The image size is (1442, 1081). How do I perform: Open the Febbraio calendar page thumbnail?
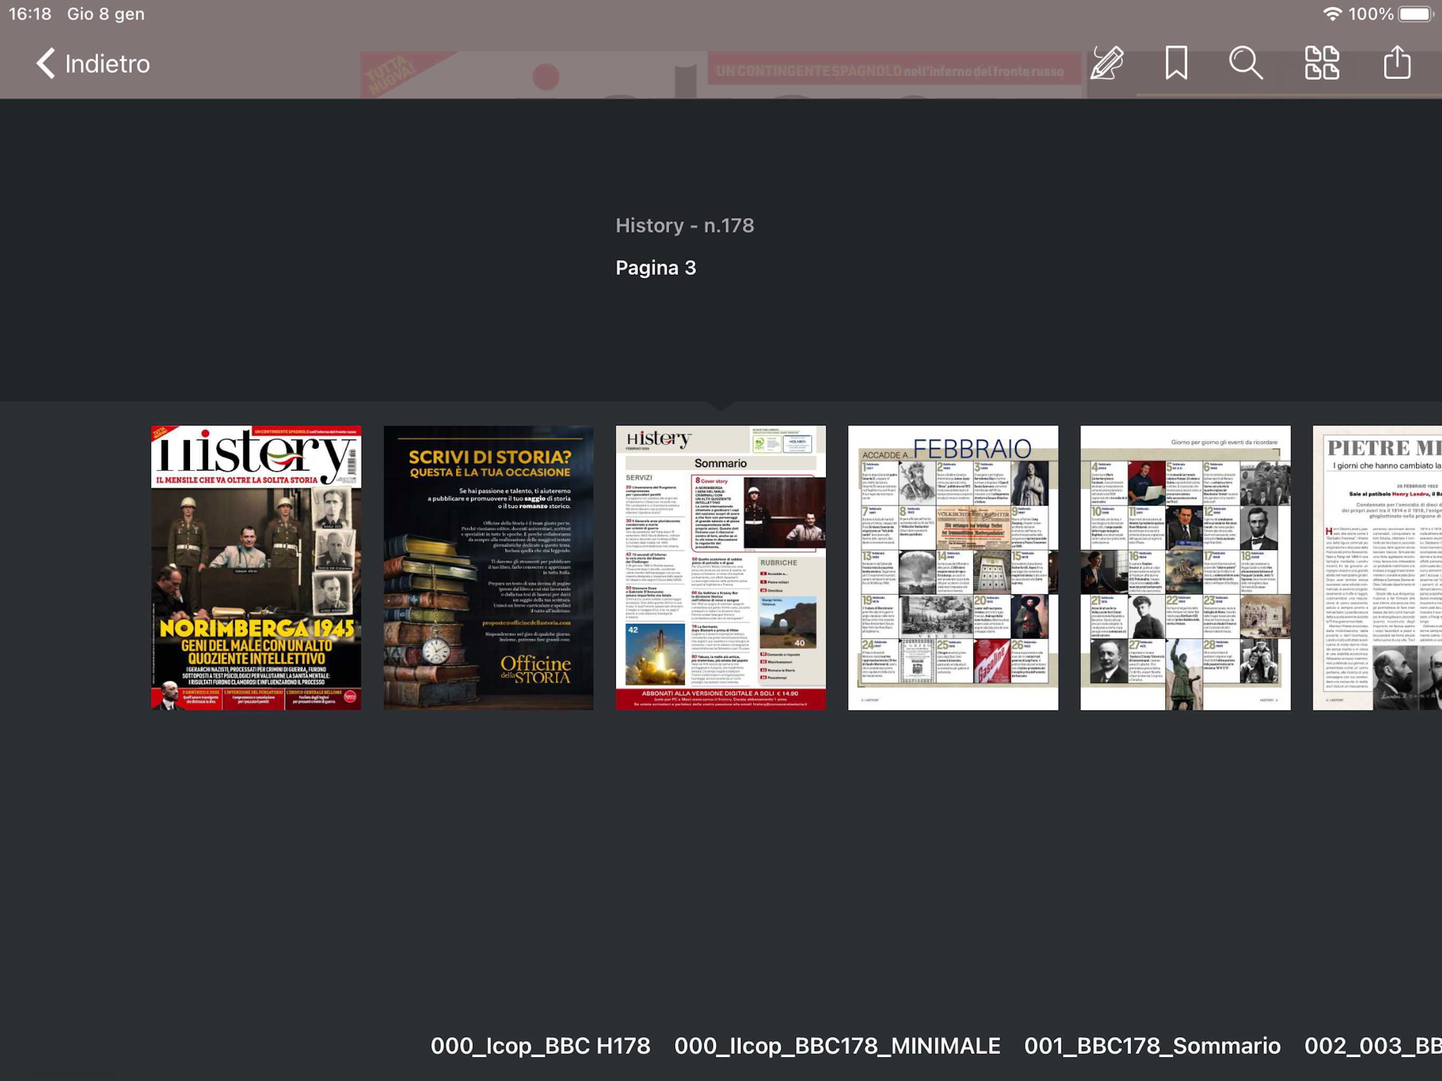953,568
